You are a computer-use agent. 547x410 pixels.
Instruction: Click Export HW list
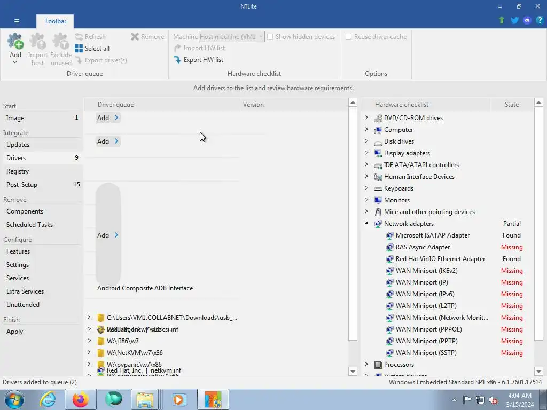point(199,60)
